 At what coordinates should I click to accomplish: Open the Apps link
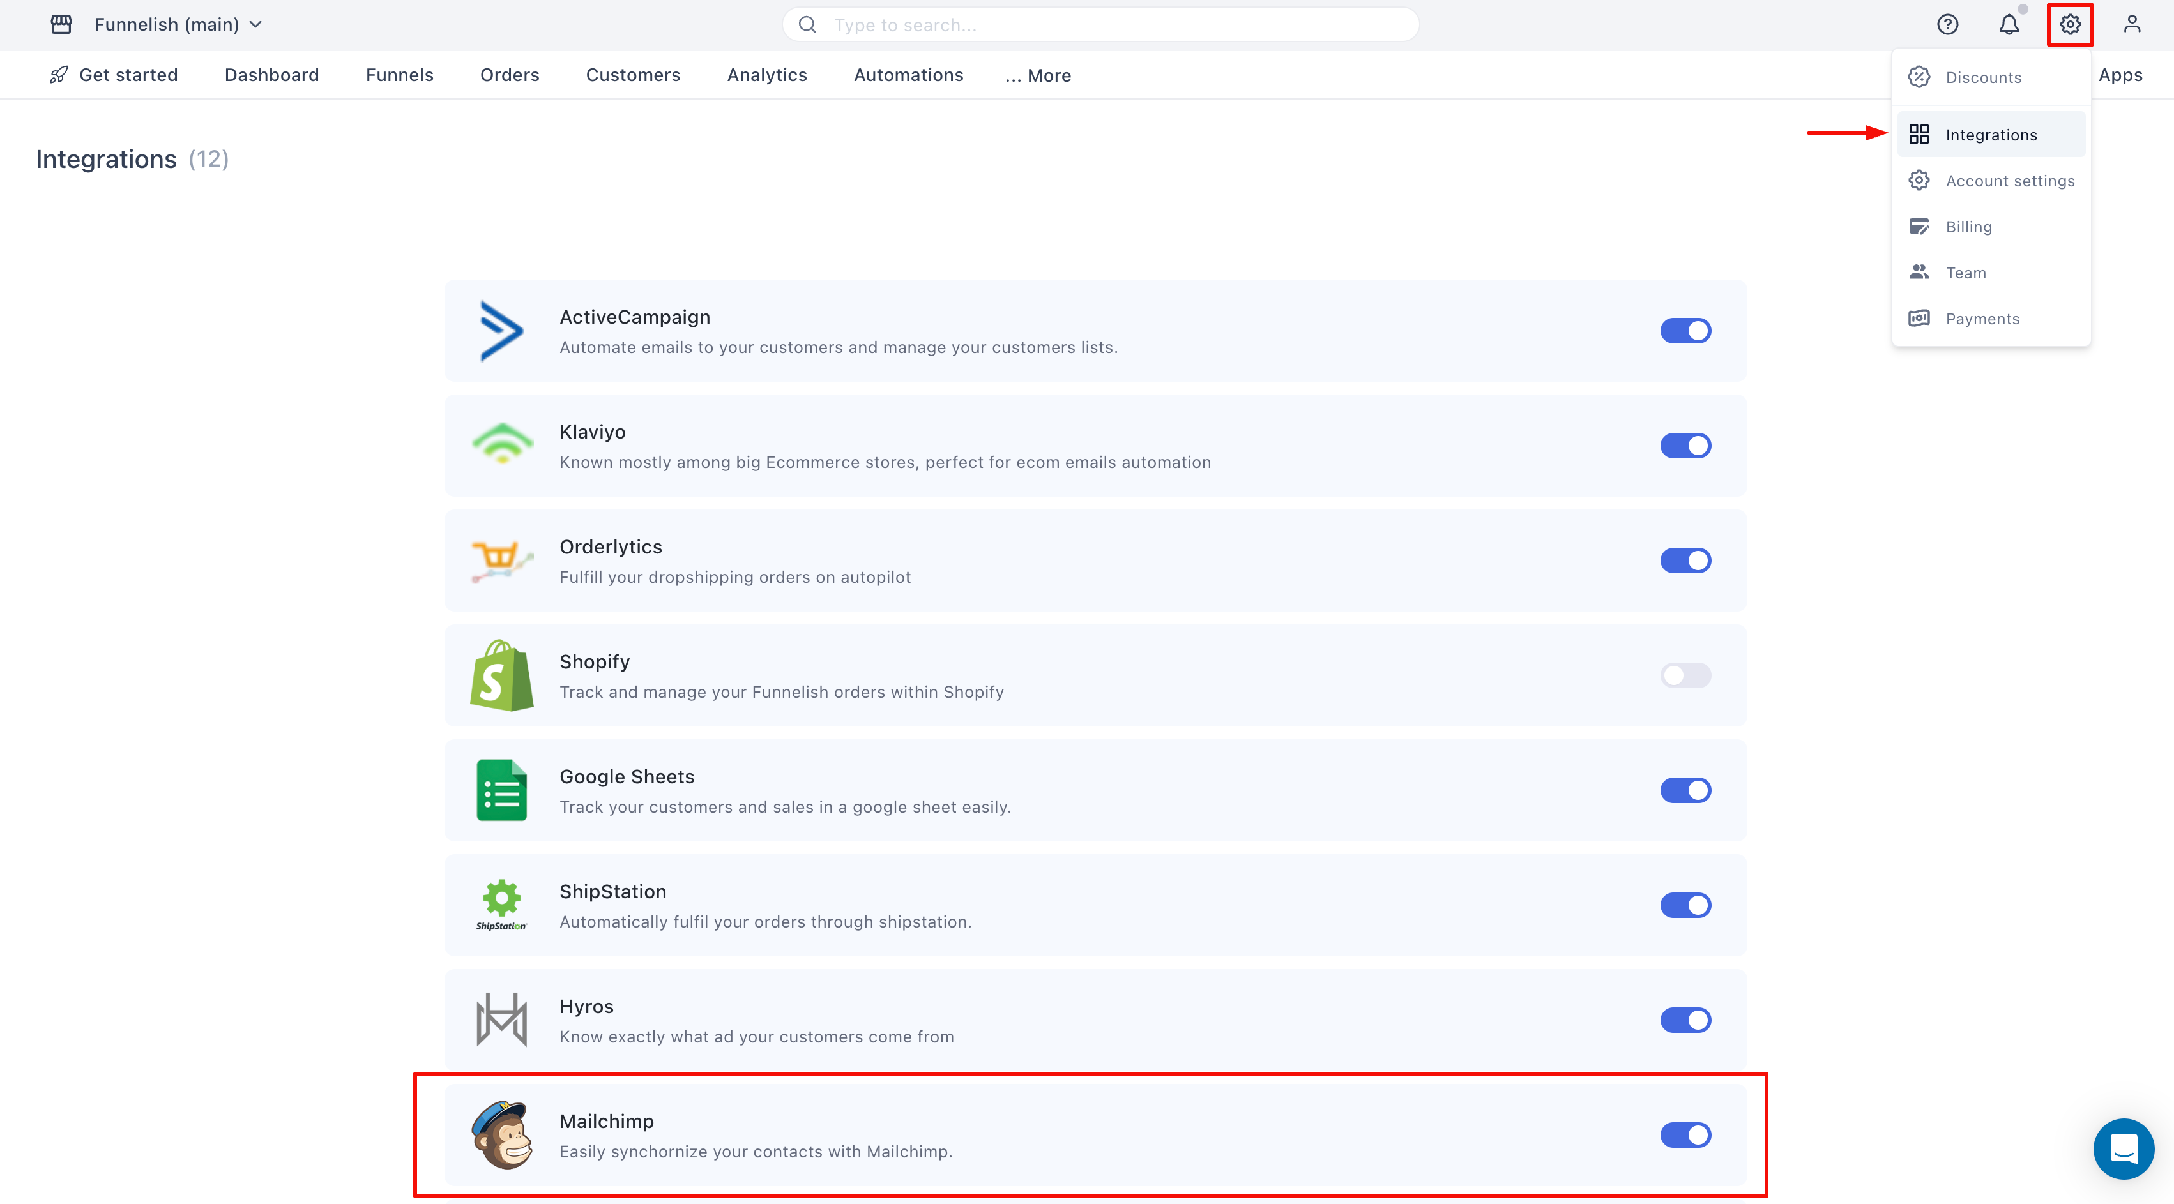coord(2120,75)
